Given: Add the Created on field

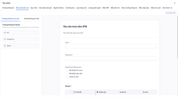Looking at the screenshot, I should (x=21, y=39).
